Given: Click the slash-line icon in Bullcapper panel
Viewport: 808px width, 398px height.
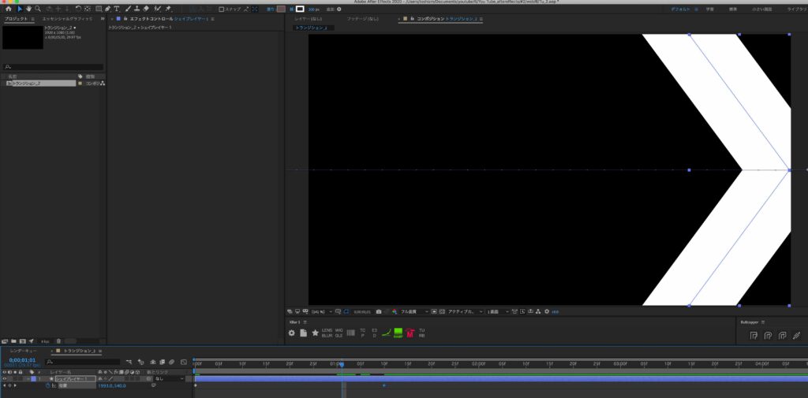Looking at the screenshot, I should [796, 336].
